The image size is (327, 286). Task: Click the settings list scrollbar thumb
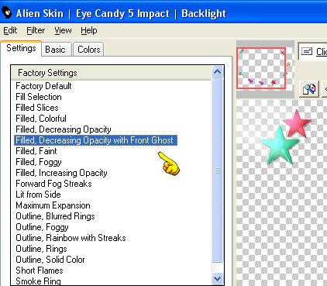(x=217, y=171)
